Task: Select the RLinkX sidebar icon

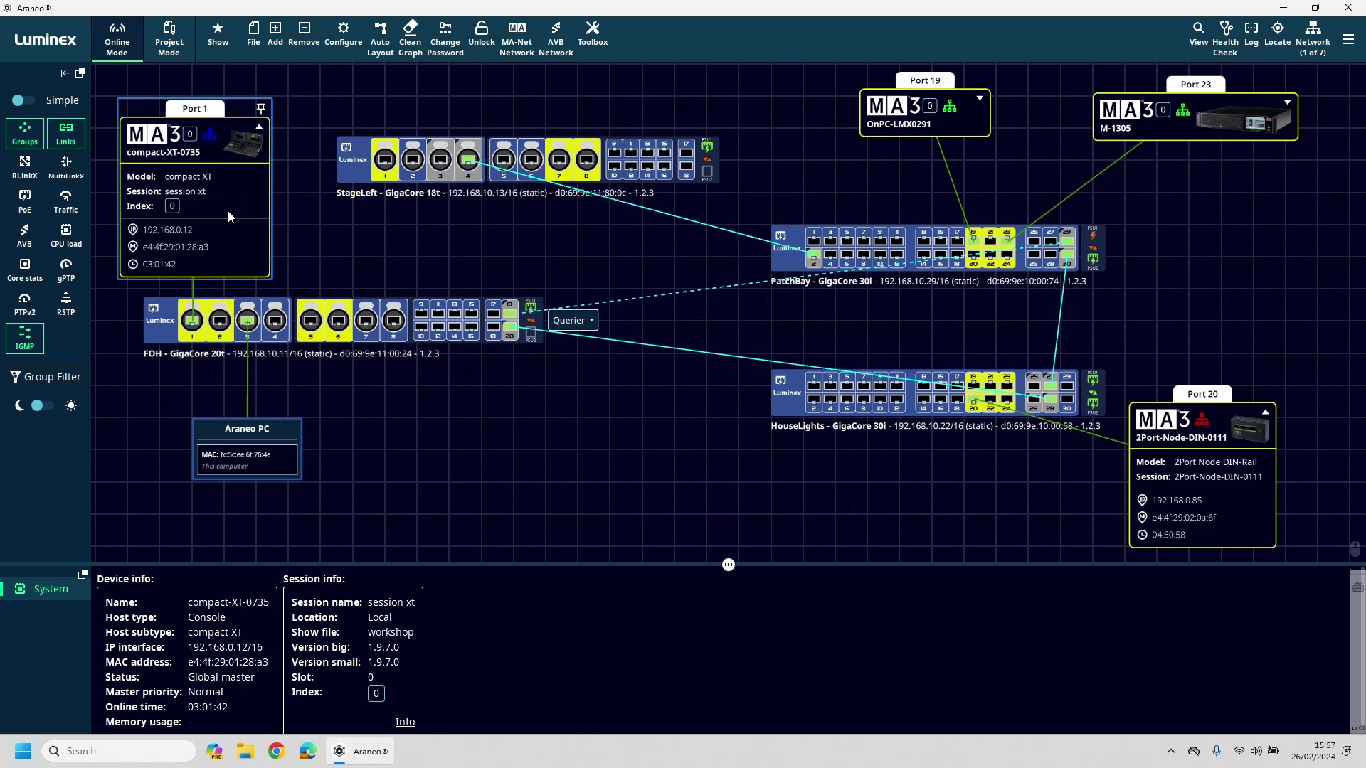Action: point(25,167)
